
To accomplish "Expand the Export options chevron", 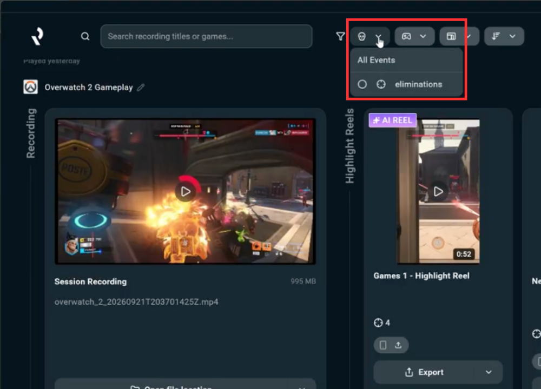I will (x=489, y=372).
